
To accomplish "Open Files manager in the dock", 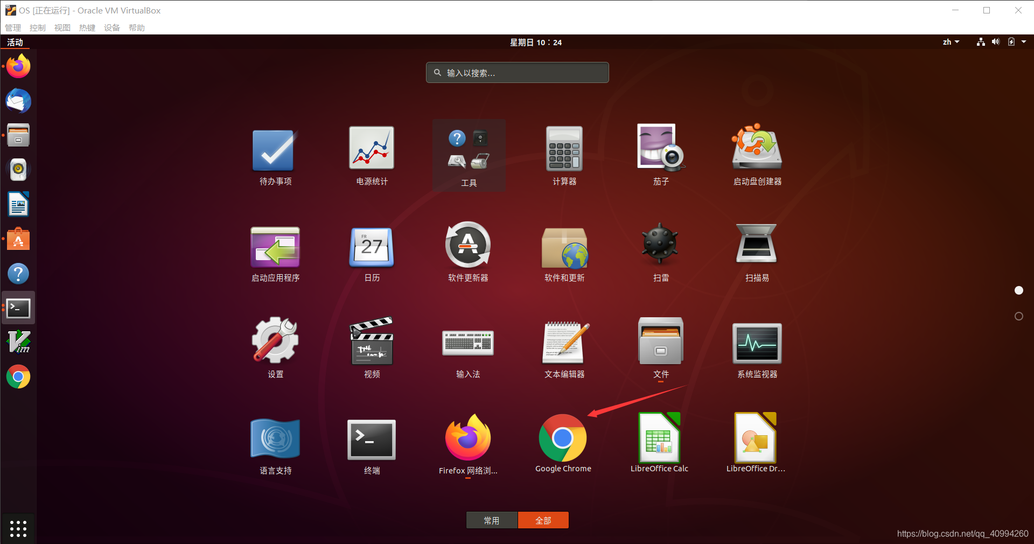I will click(18, 135).
